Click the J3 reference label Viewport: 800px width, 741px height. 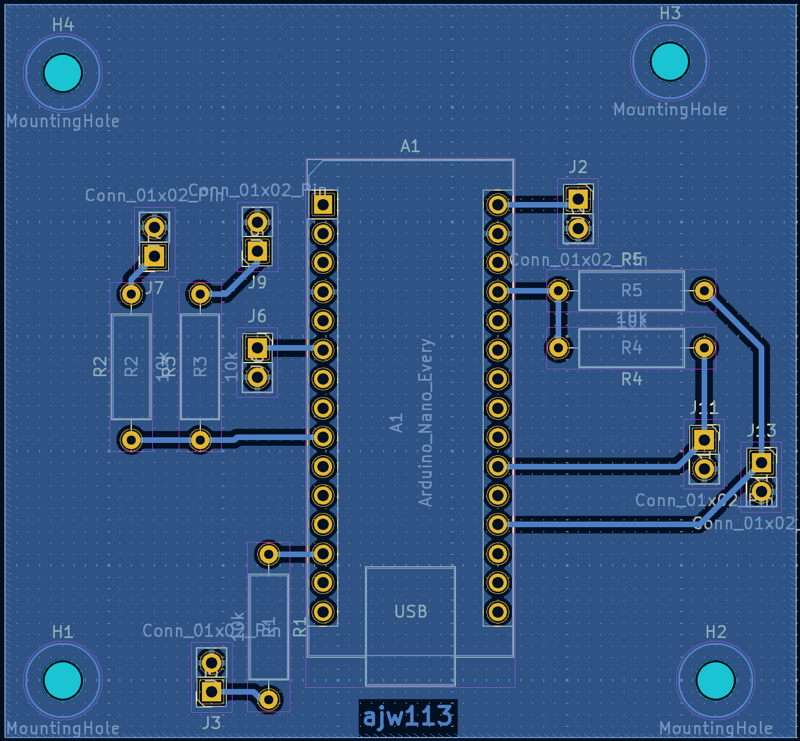(x=212, y=723)
